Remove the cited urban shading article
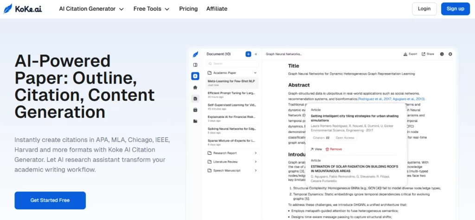 point(334,149)
